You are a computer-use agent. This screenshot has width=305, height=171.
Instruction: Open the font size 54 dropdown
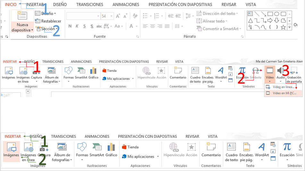(x=111, y=16)
